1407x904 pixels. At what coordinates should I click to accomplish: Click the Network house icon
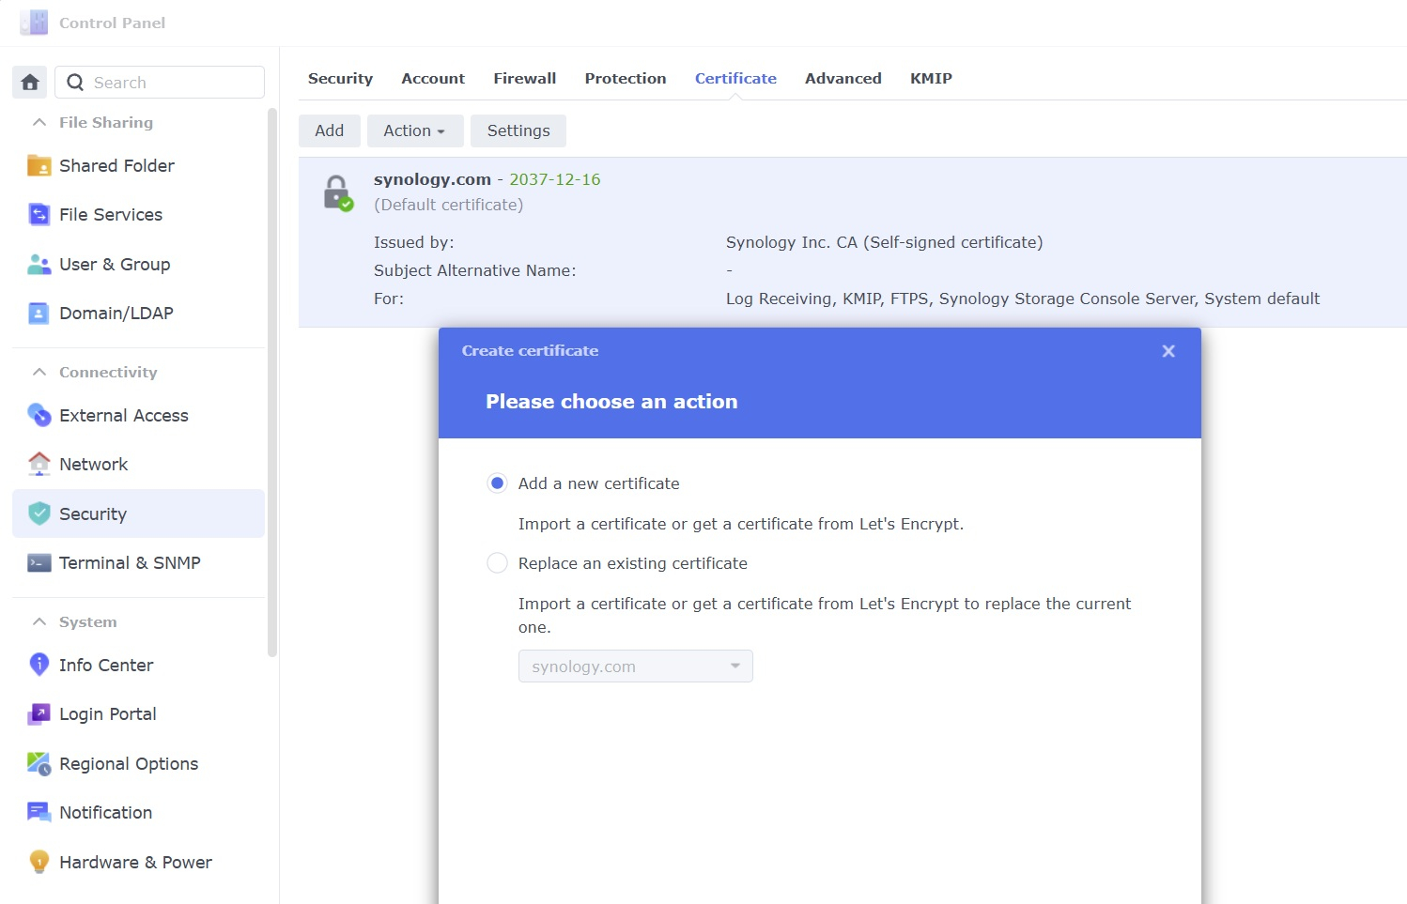pos(39,464)
